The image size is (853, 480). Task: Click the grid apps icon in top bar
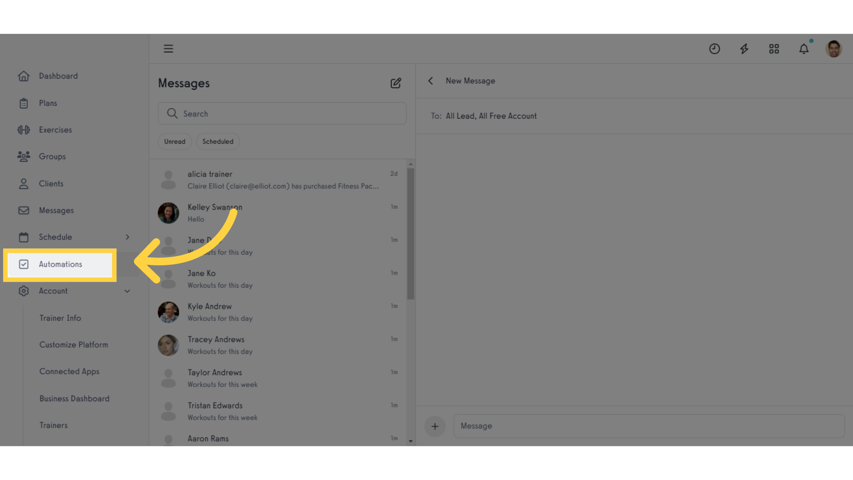pos(774,48)
